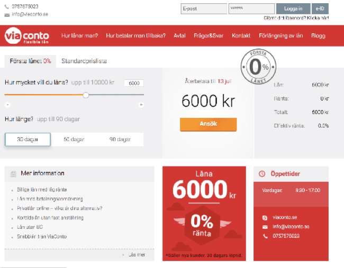
Task: Click the clock icon beside Öppettider
Action: tap(262, 174)
